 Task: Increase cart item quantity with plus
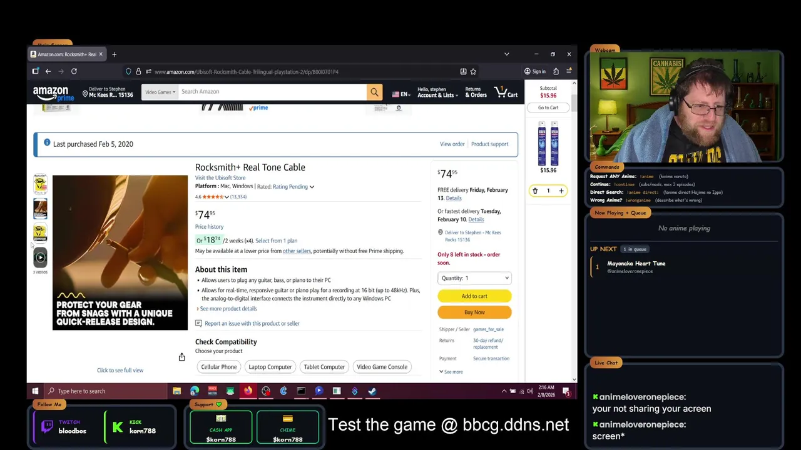pos(561,191)
